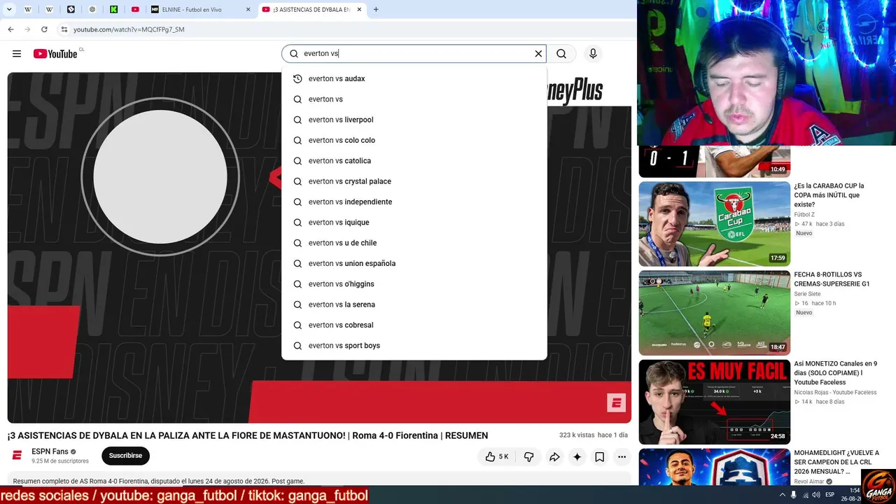The image size is (896, 504).
Task: Open the Serie Siete channel link
Action: tap(807, 294)
